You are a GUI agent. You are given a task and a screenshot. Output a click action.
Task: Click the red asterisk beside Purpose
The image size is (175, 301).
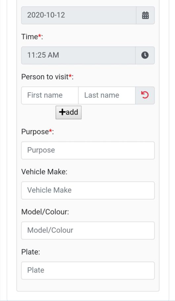[x=51, y=131]
